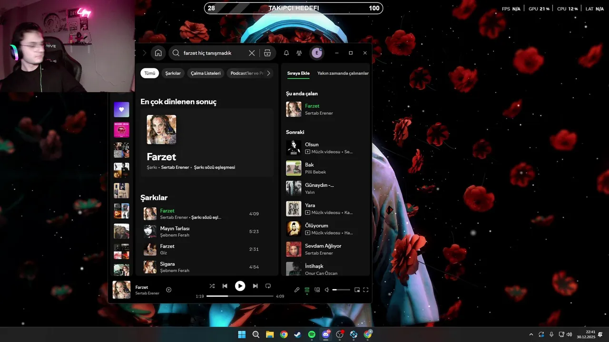609x342 pixels.
Task: Open the Sertab Erener artist link in top result
Action: click(x=175, y=167)
